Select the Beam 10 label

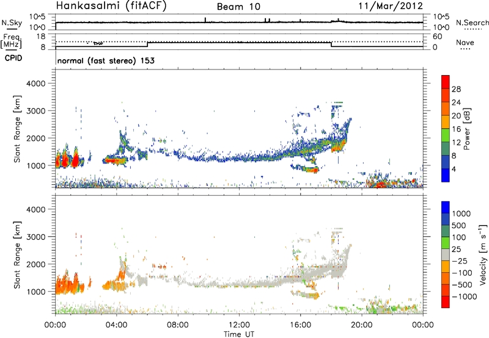[x=238, y=7]
